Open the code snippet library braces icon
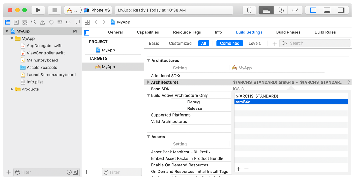The height and width of the screenshot is (183, 359). click(249, 10)
